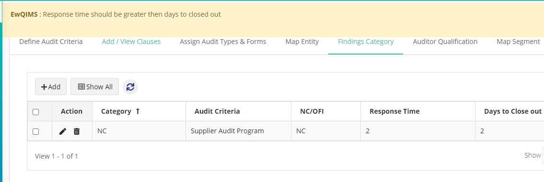
Task: Click the Response Time column header
Action: (x=394, y=111)
